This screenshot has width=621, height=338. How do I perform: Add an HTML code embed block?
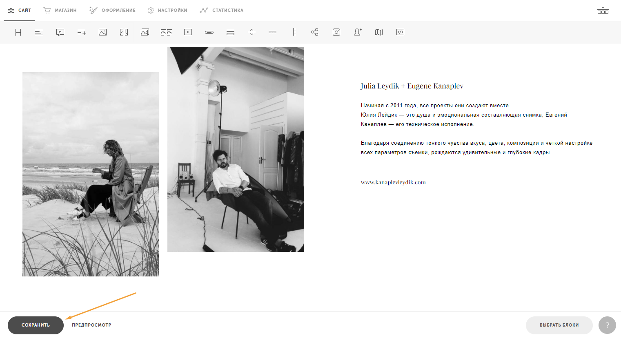point(400,32)
